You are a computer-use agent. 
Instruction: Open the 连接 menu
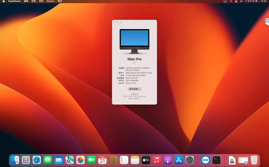[x=33, y=1]
